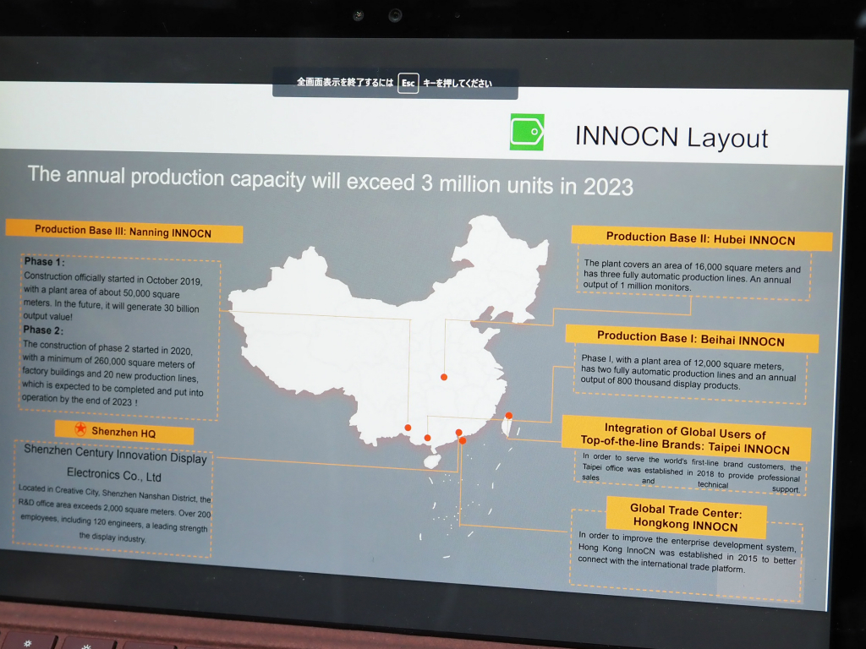Image resolution: width=866 pixels, height=649 pixels.
Task: Click the annual production capacity headline
Action: pos(331,181)
